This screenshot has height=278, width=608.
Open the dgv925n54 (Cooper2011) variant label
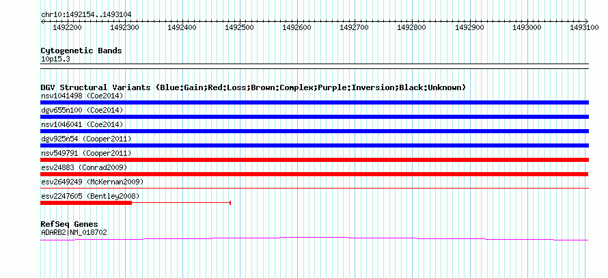[x=86, y=139]
